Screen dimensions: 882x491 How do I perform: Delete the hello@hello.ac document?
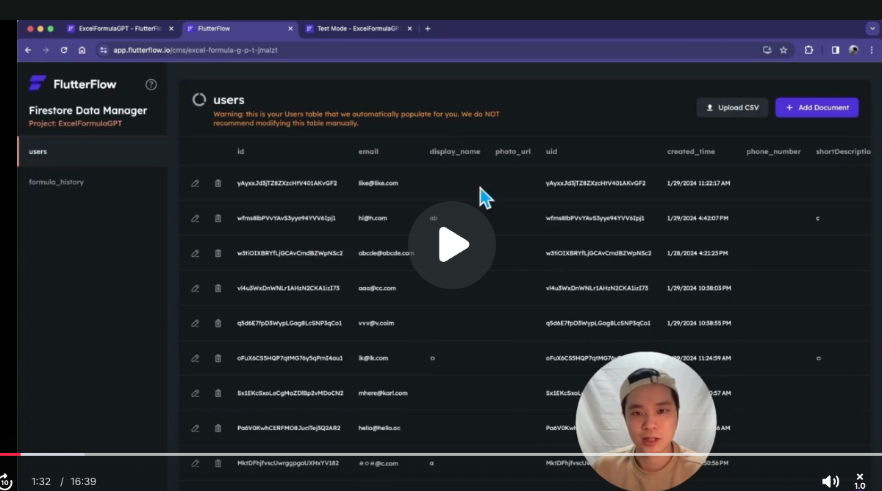pos(218,428)
